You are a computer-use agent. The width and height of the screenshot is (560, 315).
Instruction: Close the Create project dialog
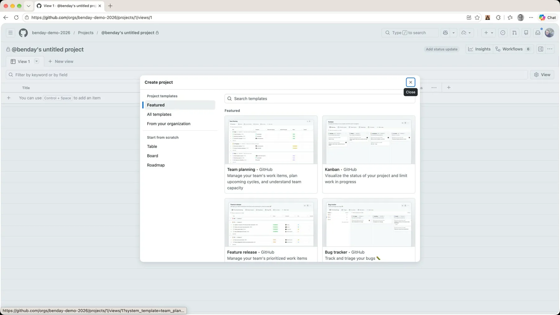tap(411, 82)
